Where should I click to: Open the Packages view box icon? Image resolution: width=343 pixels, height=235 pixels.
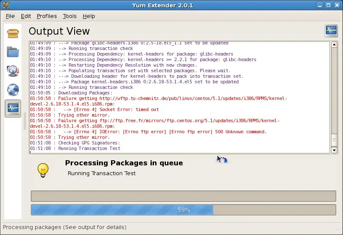click(x=13, y=33)
